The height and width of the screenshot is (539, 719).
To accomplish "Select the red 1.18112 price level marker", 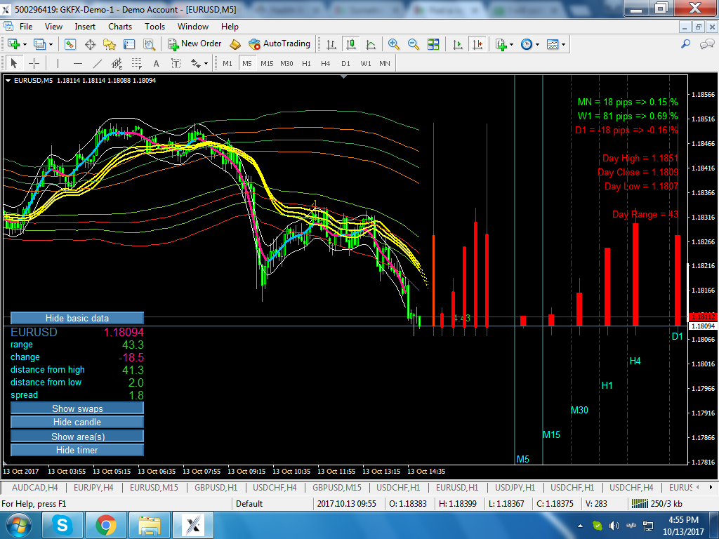I will [x=702, y=317].
